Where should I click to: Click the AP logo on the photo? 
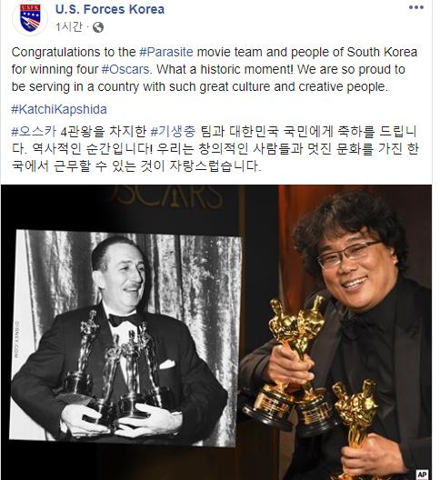[422, 475]
